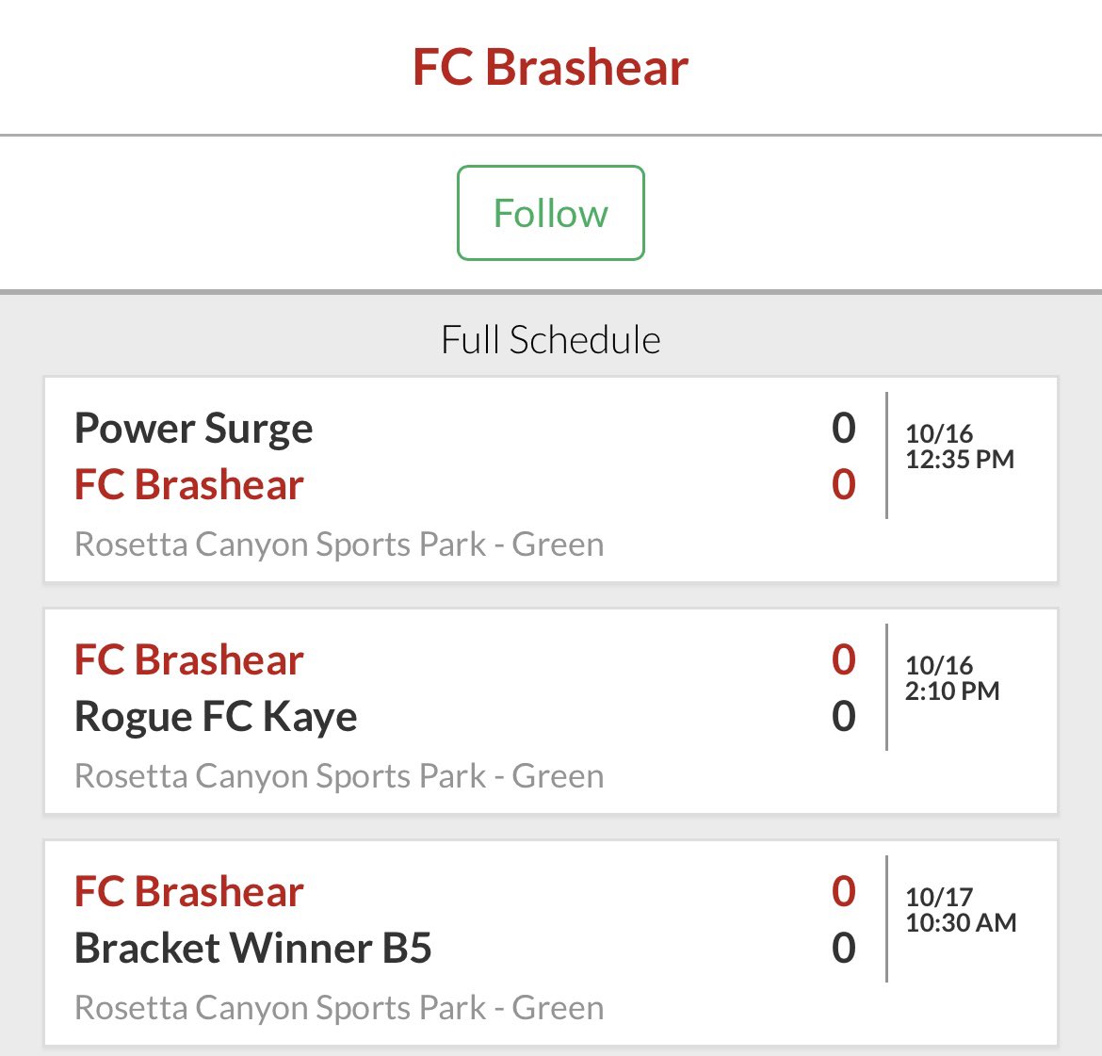
Task: Select FC Brashear red score in 2:10 PM match
Action: [843, 659]
